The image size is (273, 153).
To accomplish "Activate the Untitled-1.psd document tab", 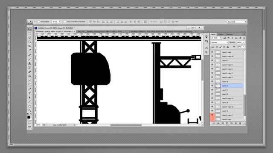I will tap(55, 31).
